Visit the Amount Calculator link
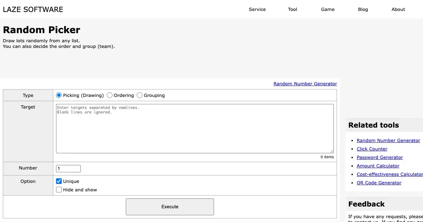The image size is (423, 222). pos(378,166)
